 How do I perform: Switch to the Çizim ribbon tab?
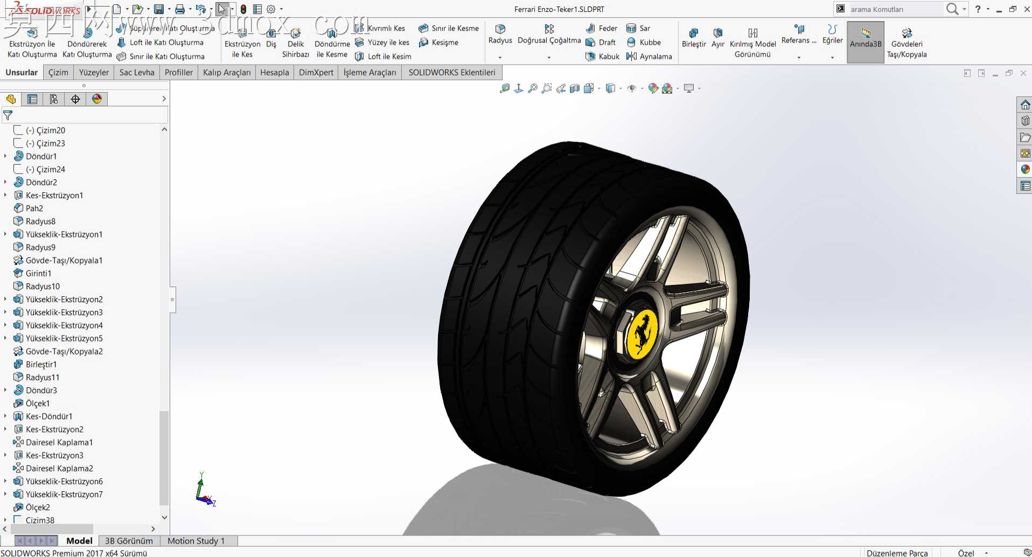[x=58, y=72]
